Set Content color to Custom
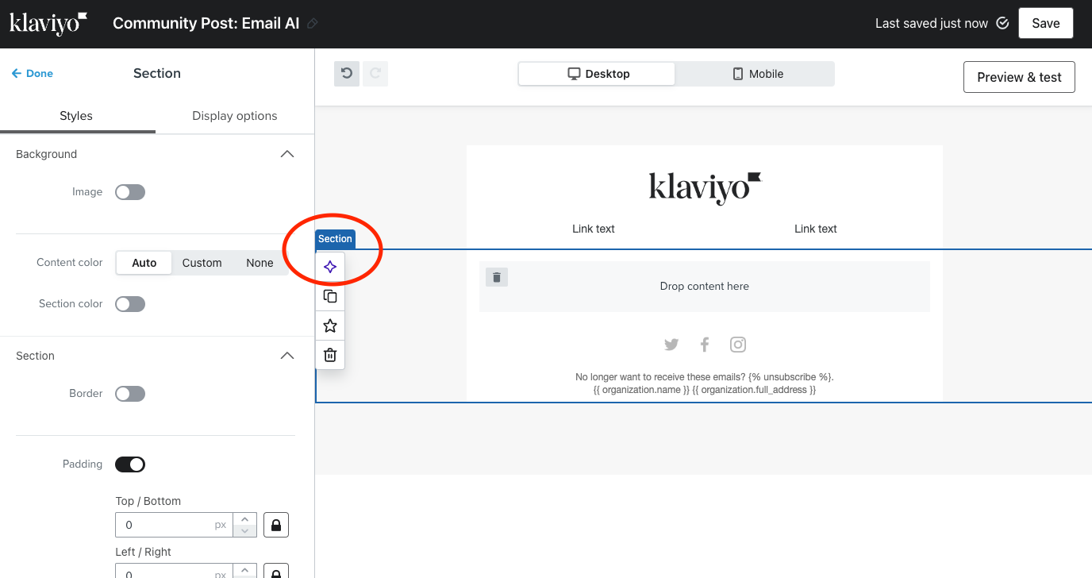 tap(202, 263)
